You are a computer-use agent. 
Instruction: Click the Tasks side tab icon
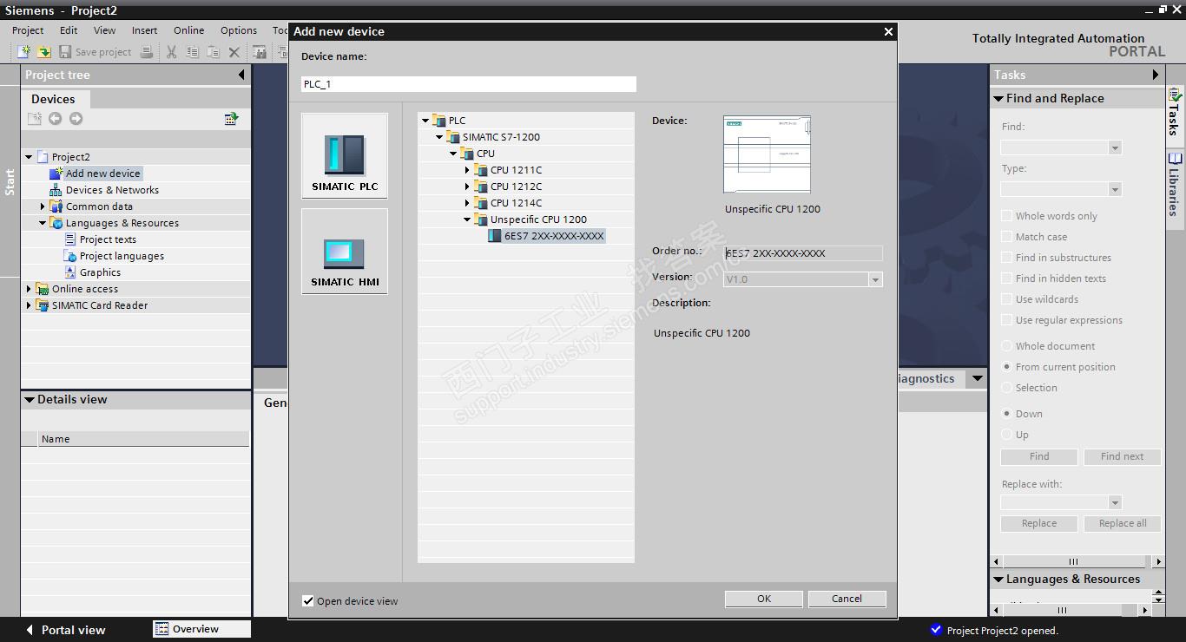tap(1175, 95)
